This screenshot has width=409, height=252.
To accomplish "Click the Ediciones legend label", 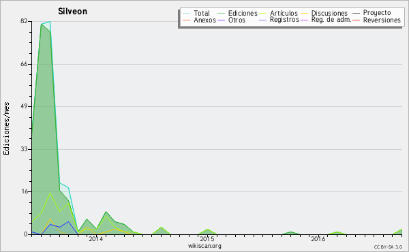I will coord(243,13).
